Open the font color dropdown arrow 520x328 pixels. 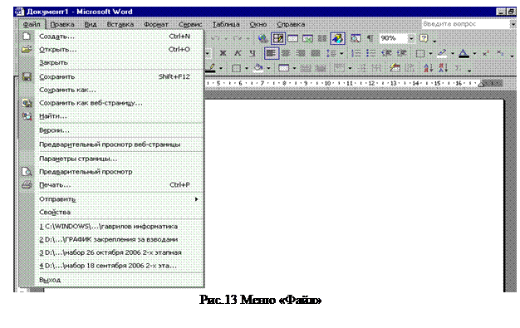click(474, 53)
